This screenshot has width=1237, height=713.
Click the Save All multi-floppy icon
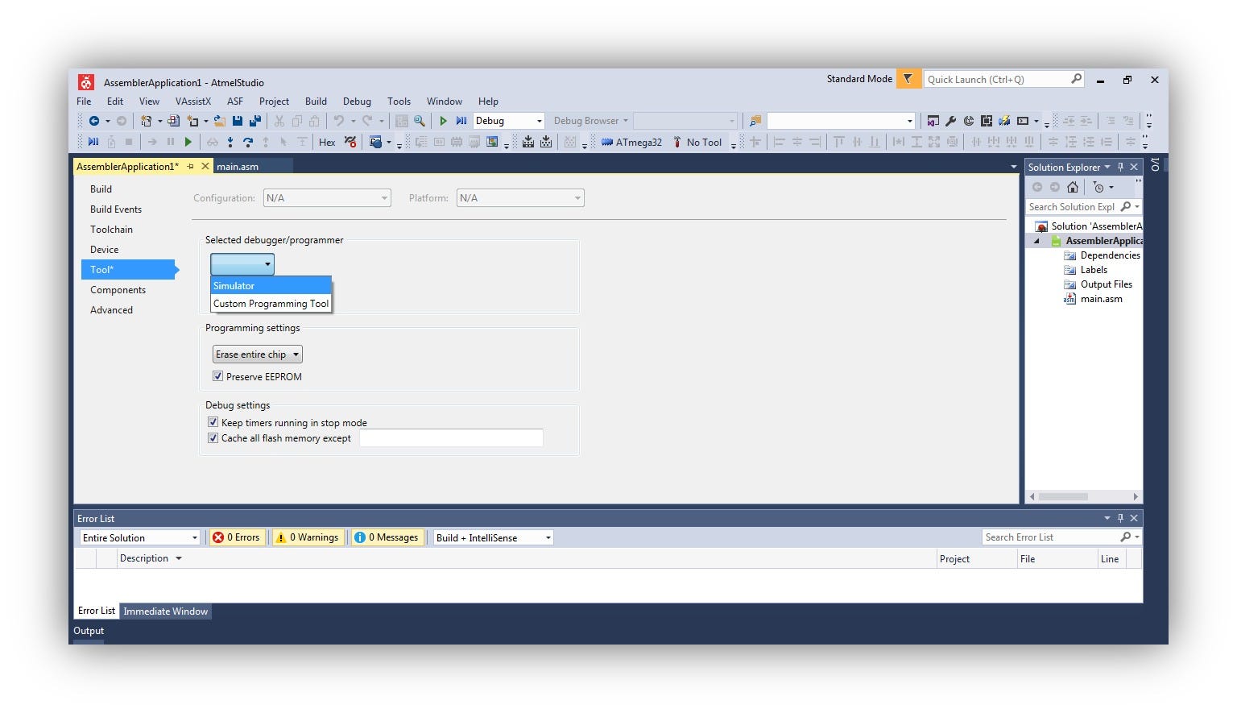(255, 121)
